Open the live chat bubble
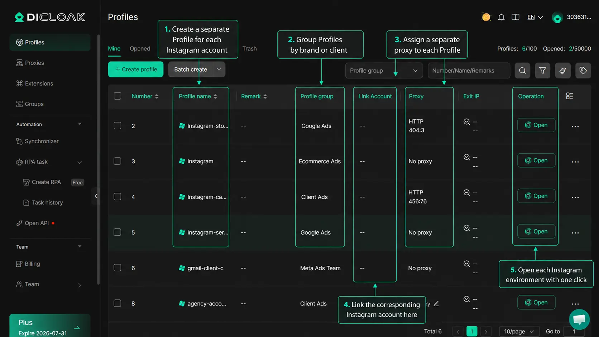Viewport: 599px width, 337px height. click(x=579, y=319)
